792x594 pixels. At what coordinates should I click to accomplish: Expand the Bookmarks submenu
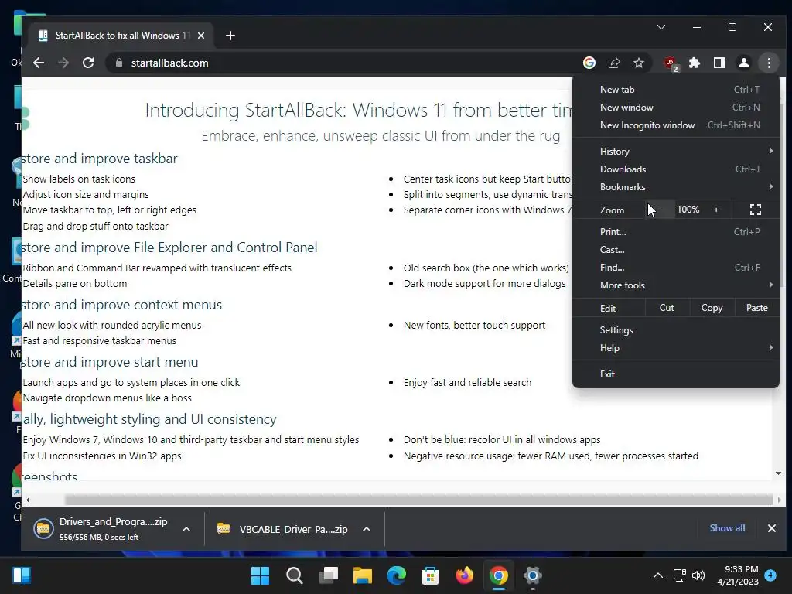[x=676, y=187]
